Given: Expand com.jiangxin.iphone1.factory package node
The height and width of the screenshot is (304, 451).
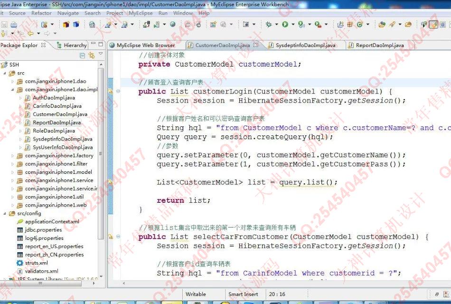Looking at the screenshot, I should pos(12,156).
